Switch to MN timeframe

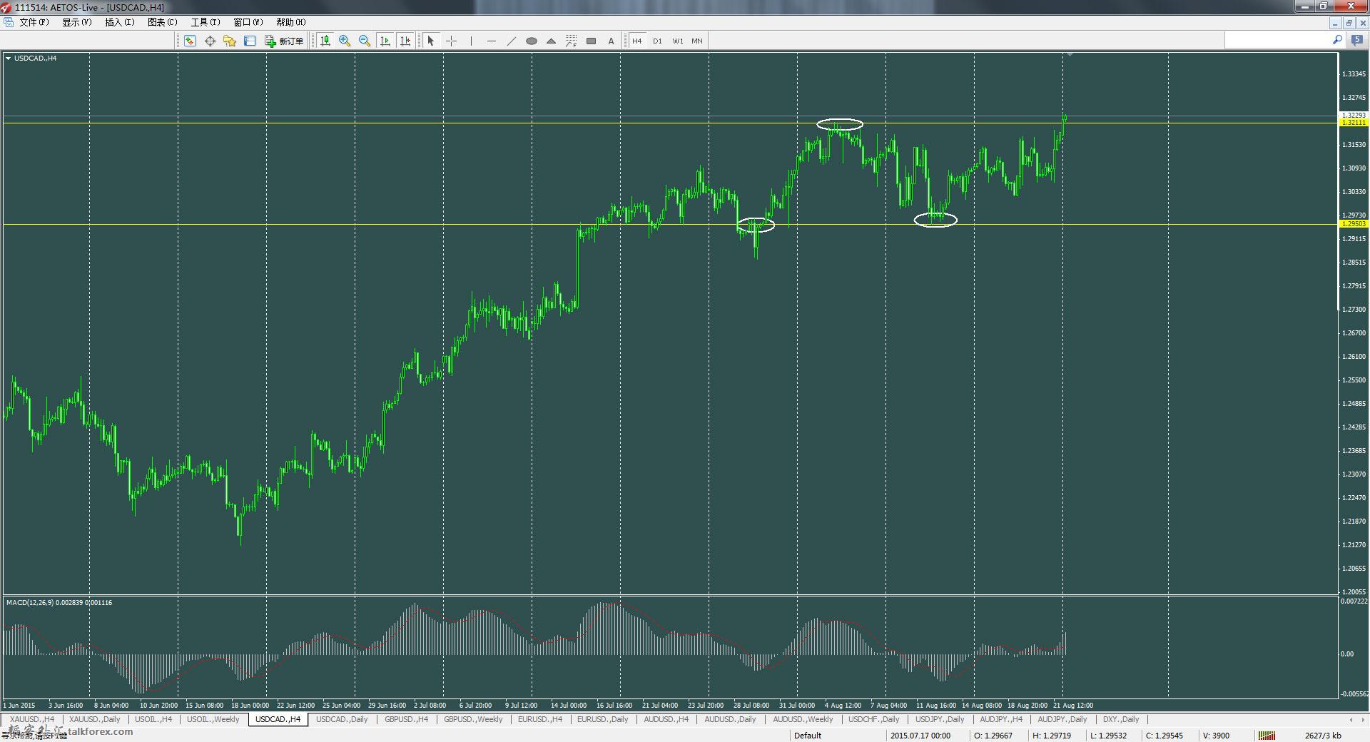(697, 41)
